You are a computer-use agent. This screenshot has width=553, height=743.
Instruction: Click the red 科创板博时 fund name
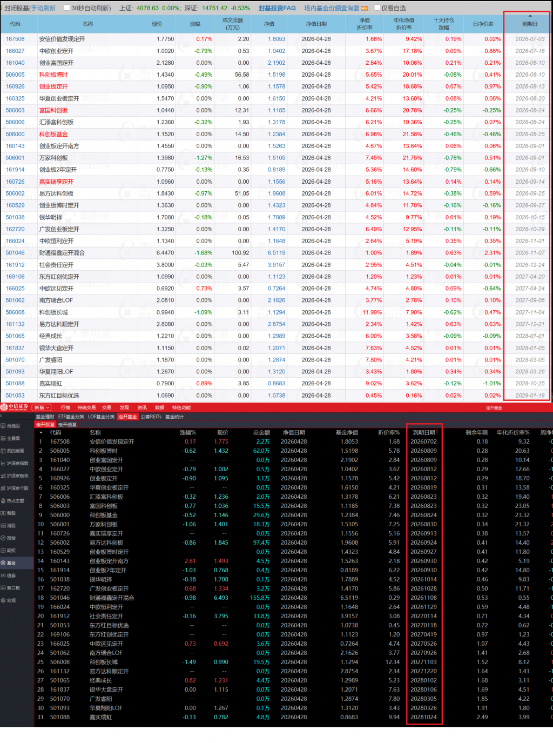click(x=53, y=75)
